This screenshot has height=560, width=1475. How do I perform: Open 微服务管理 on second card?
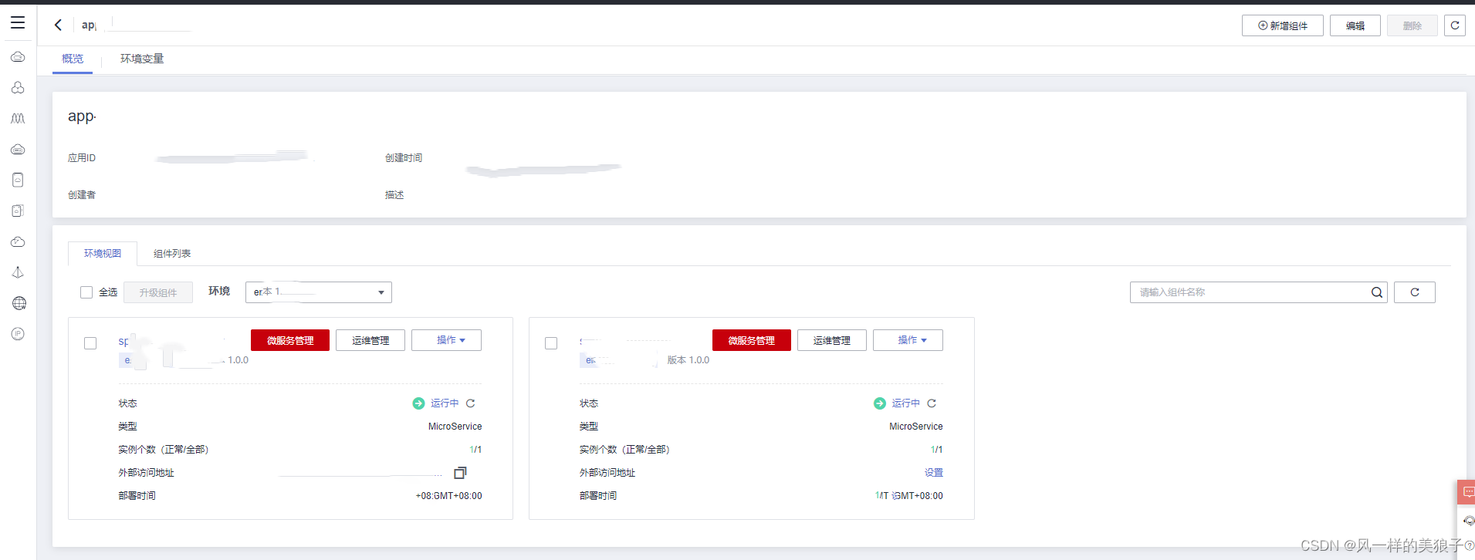tap(752, 340)
